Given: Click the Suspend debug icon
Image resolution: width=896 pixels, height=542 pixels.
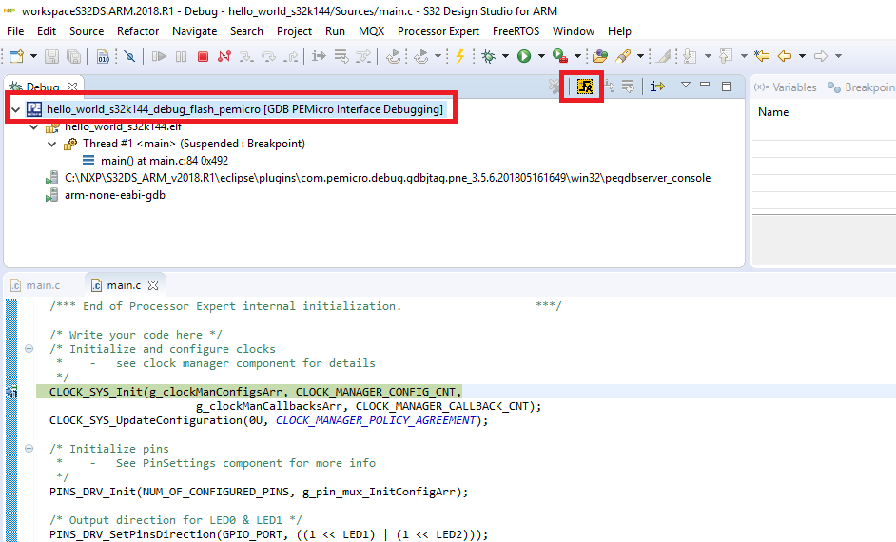Looking at the screenshot, I should (181, 56).
